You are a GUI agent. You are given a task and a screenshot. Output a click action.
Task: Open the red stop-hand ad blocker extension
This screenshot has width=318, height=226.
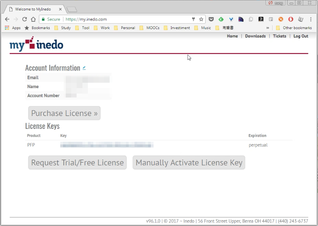pos(291,19)
